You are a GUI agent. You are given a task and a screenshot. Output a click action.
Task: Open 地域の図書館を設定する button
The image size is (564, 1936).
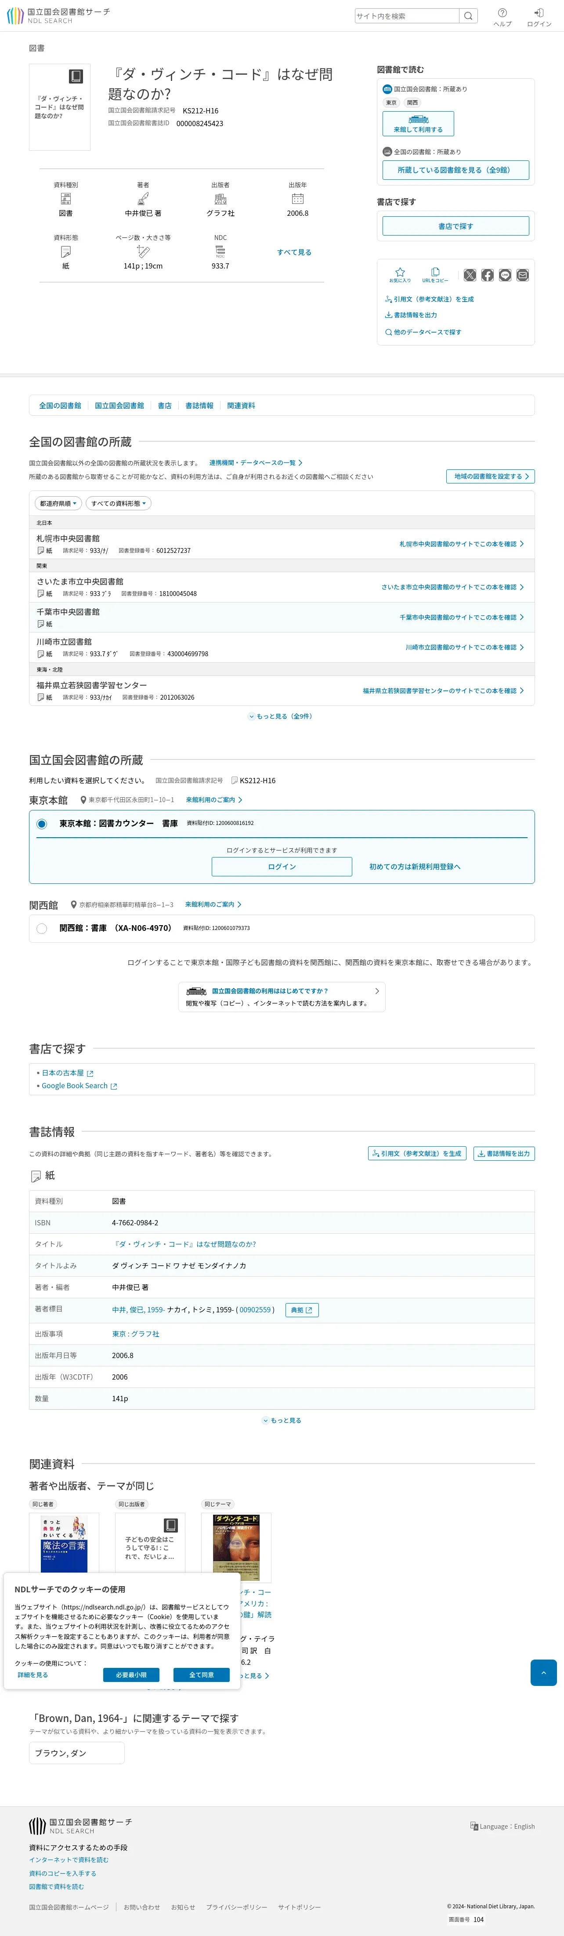pyautogui.click(x=490, y=476)
